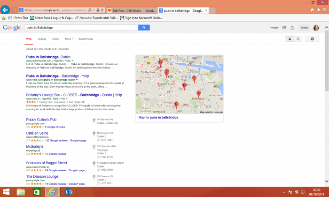
Task: Open Bellamy's Lounge Bar CLOSED Yelp result
Action: point(74,95)
